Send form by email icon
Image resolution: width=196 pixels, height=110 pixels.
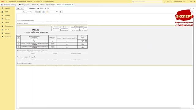point(47,12)
